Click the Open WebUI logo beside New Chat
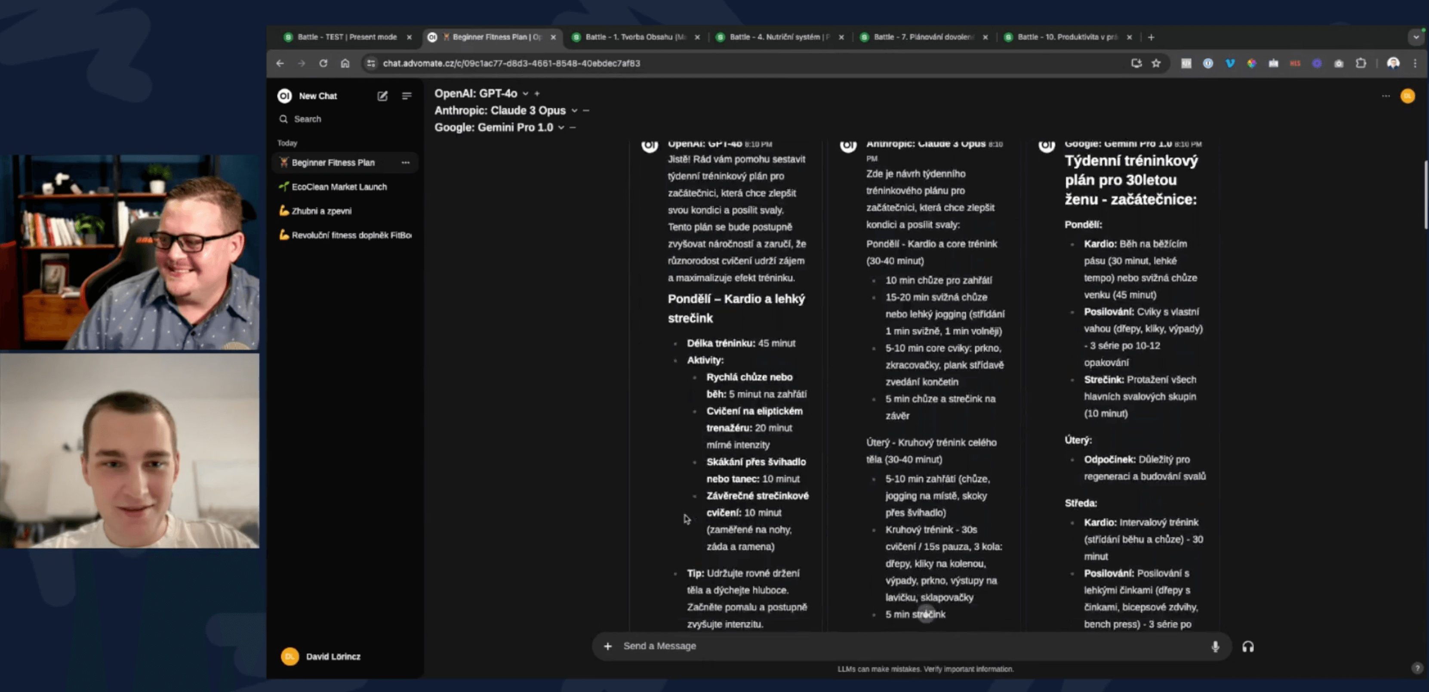The height and width of the screenshot is (692, 1429). 285,96
